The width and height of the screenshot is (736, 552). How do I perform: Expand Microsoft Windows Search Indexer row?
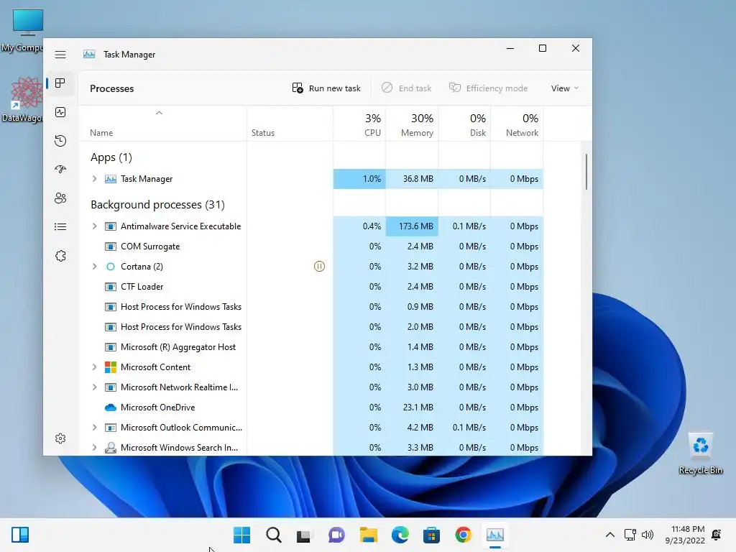pos(94,448)
